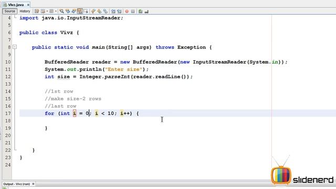Click the value 10 in loop condition
The height and width of the screenshot is (189, 336).
pyautogui.click(x=111, y=113)
